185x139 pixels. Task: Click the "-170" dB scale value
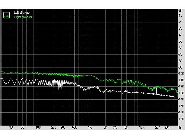click(181, 119)
